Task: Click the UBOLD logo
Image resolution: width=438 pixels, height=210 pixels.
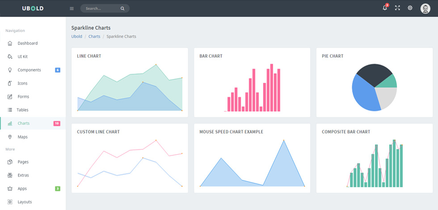Action: coord(33,8)
